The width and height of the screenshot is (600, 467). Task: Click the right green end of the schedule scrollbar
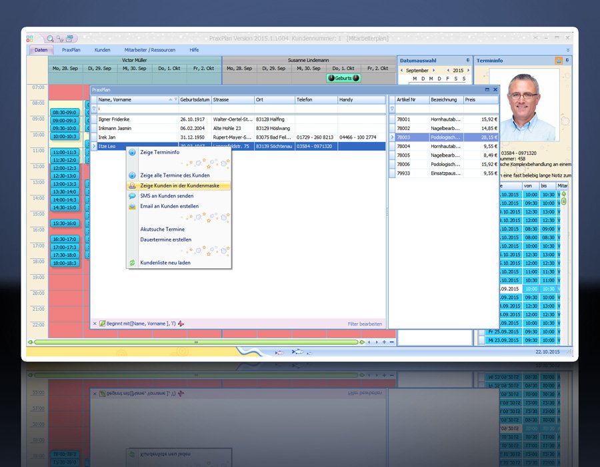pyautogui.click(x=361, y=342)
